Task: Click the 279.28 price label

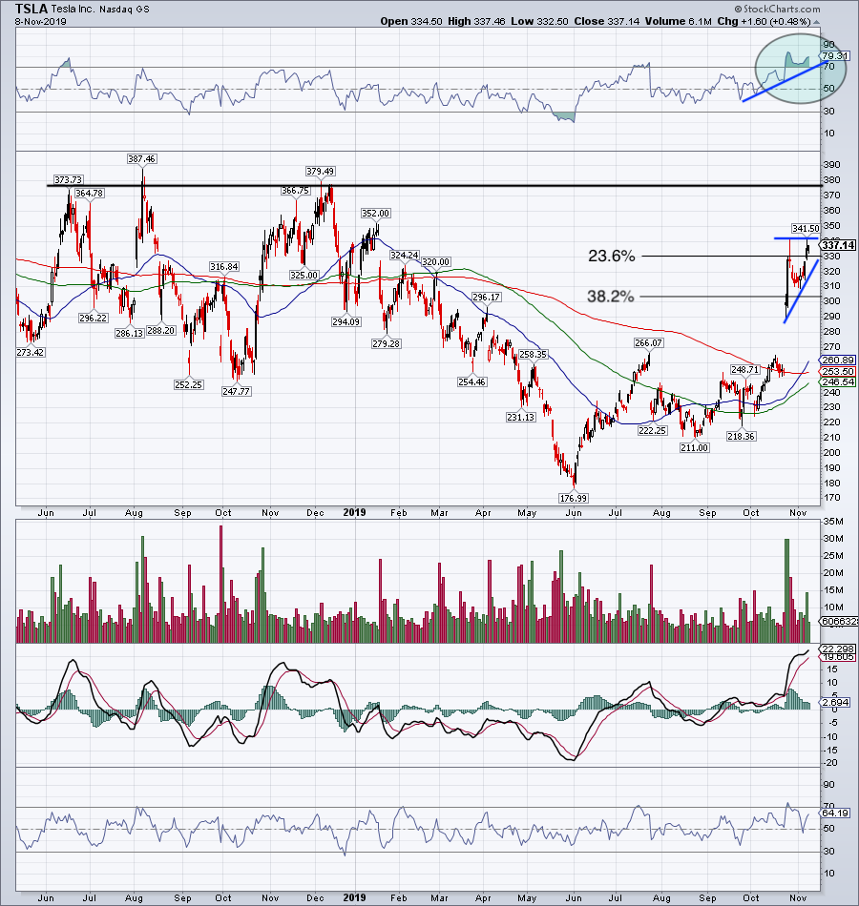Action: [386, 343]
